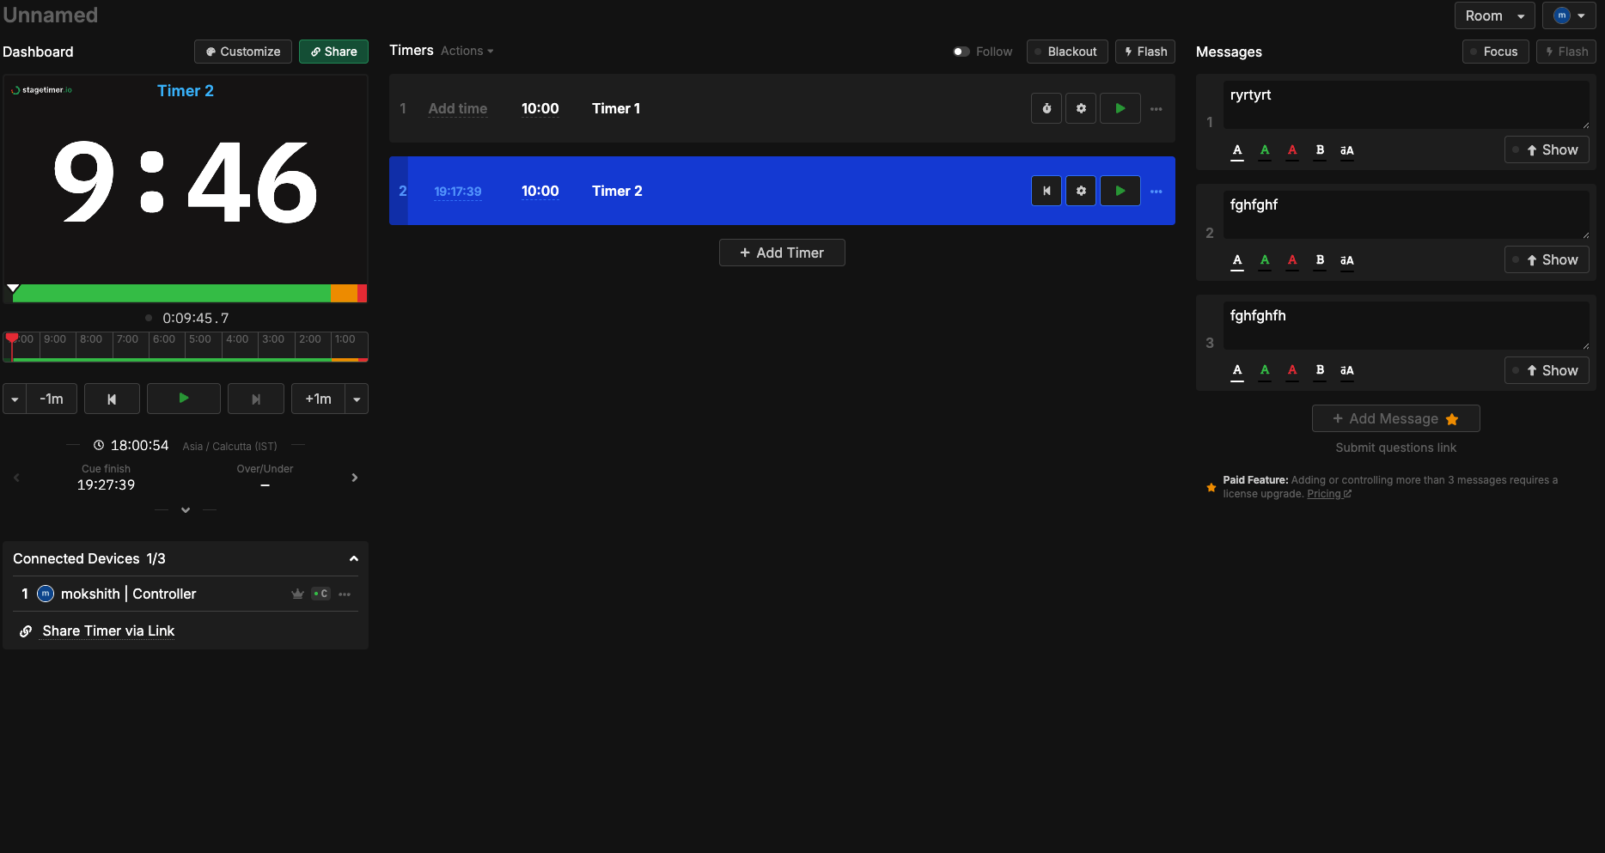1605x853 pixels.
Task: Open options menu for mokshith Controller device
Action: click(345, 594)
